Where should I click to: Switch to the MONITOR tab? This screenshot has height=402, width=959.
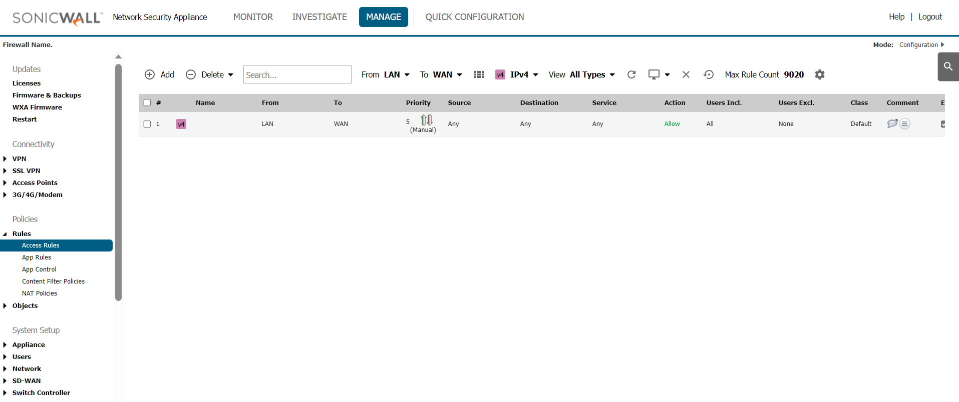pyautogui.click(x=253, y=17)
